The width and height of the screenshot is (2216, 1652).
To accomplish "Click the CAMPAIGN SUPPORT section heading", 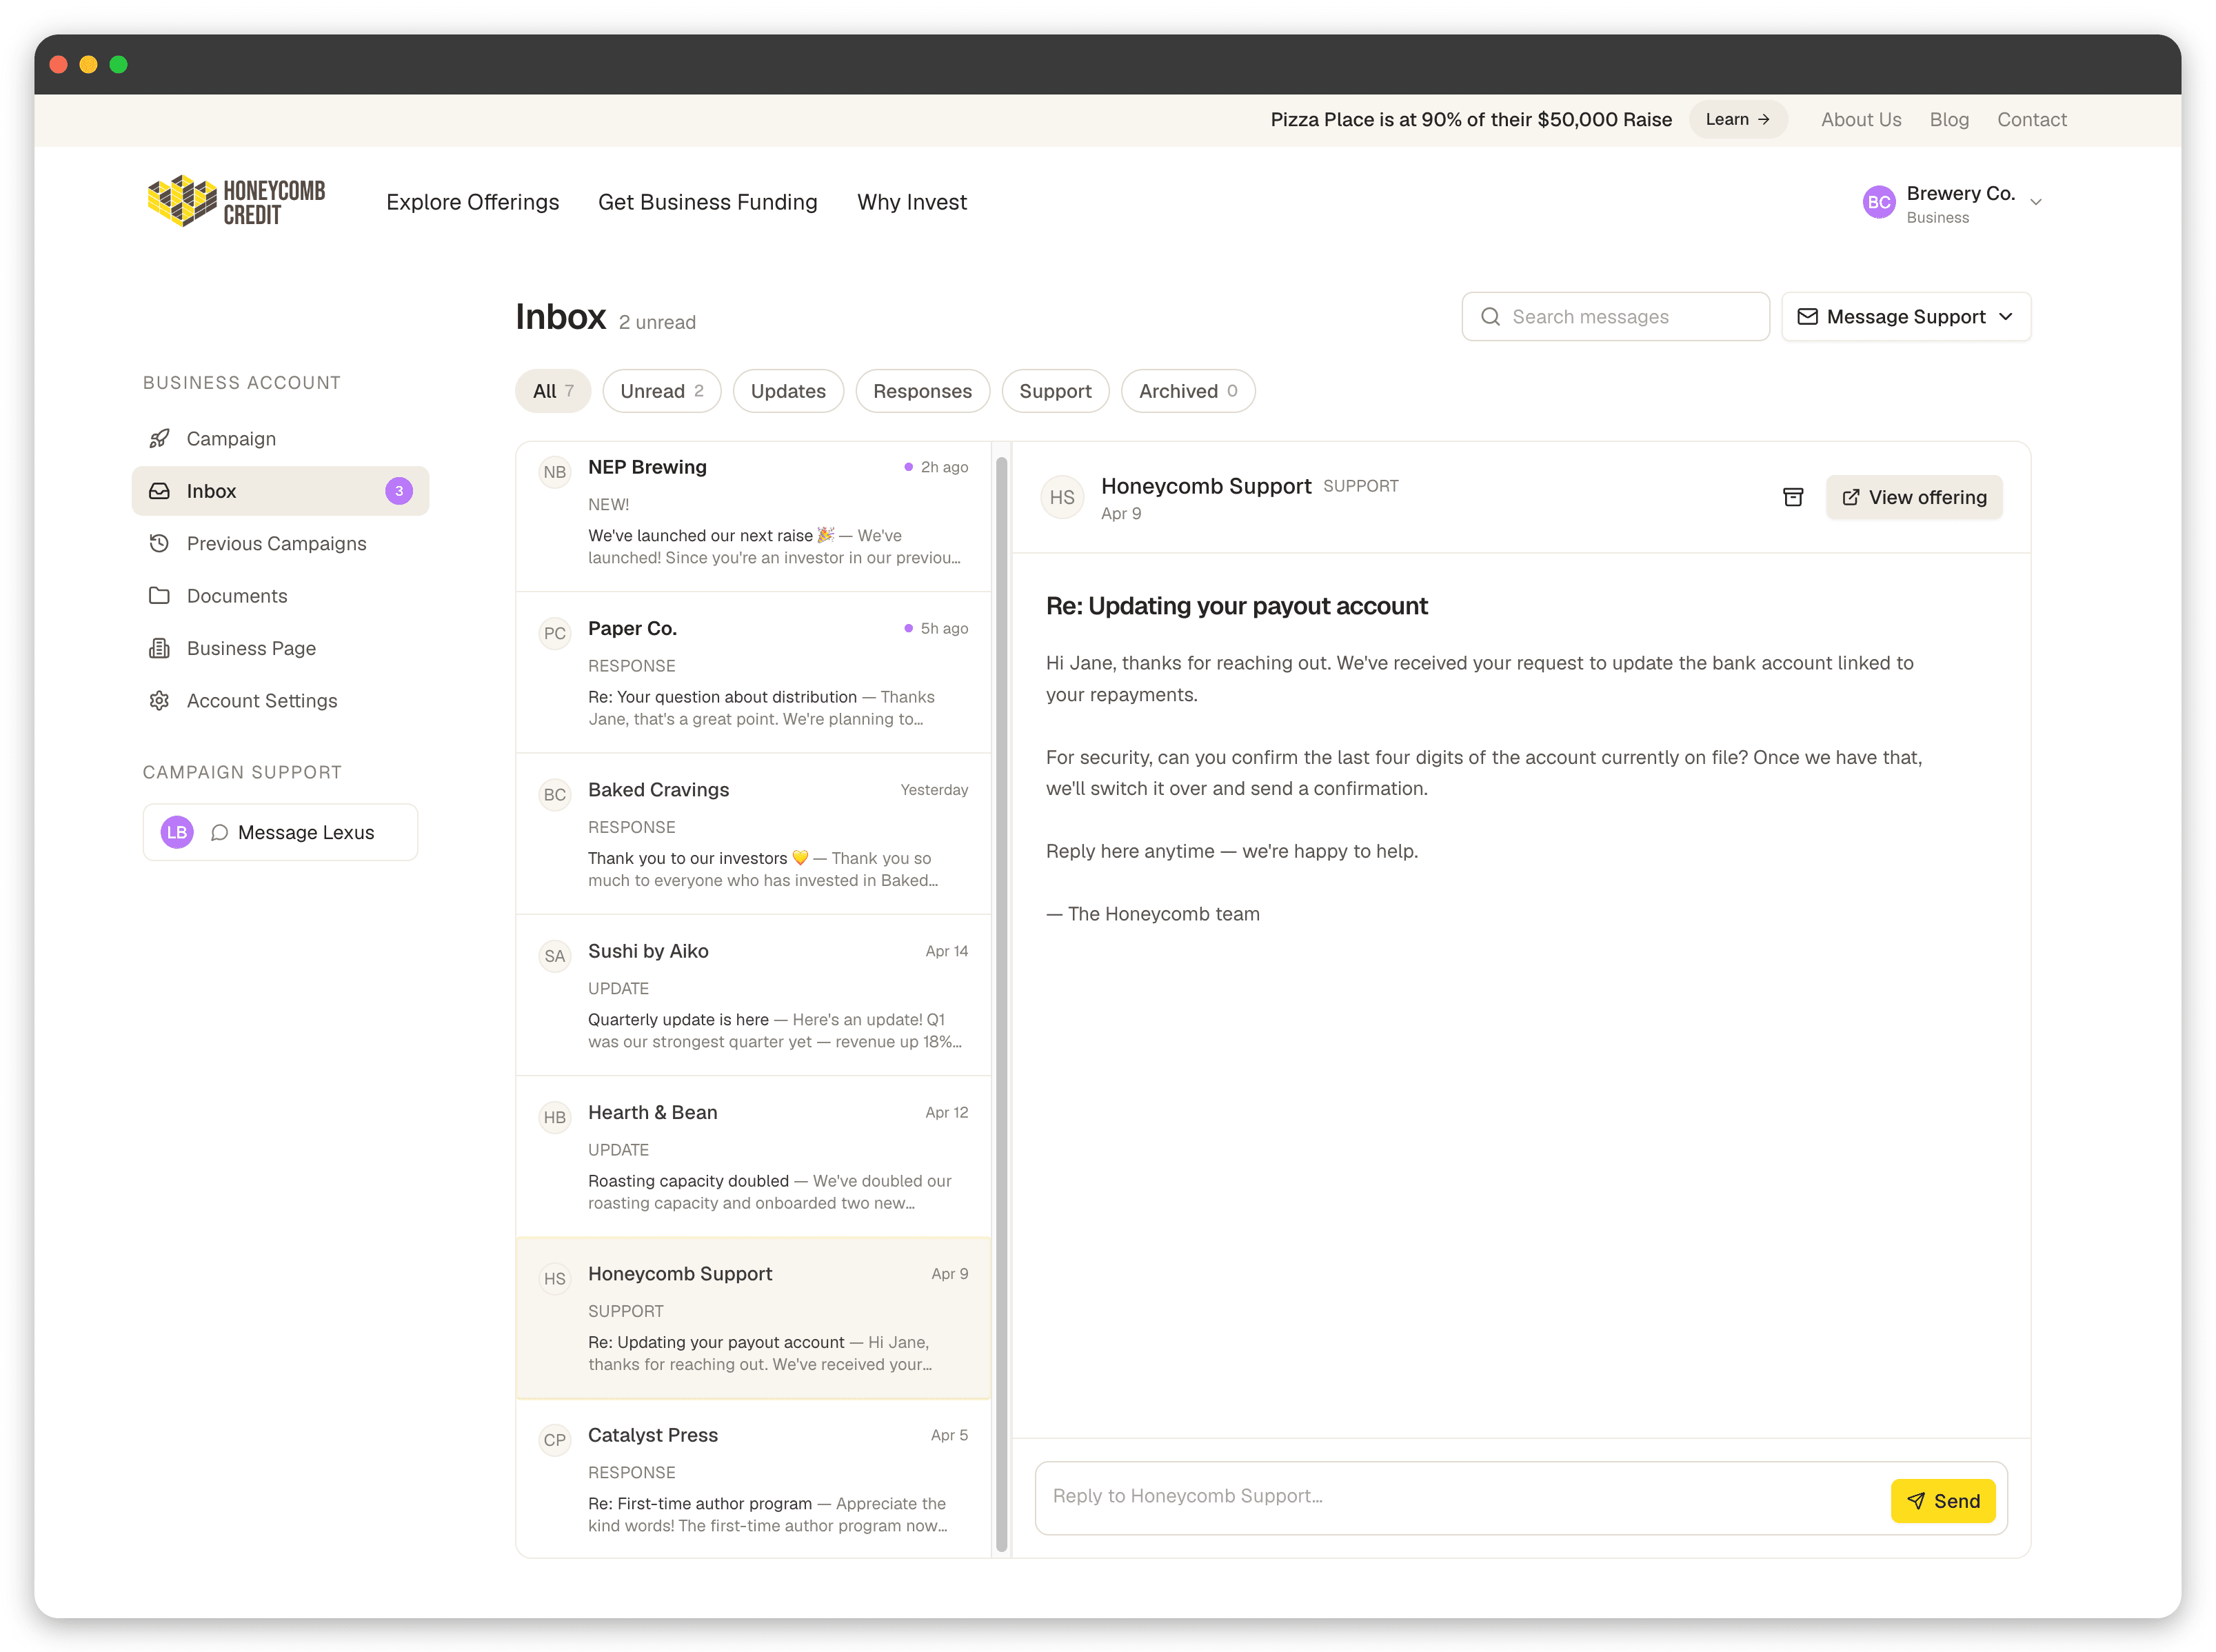I will coord(242,772).
